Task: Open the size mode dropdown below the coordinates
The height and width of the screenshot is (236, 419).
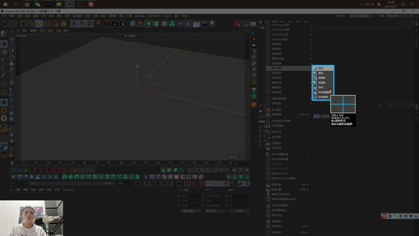Action: [215, 211]
